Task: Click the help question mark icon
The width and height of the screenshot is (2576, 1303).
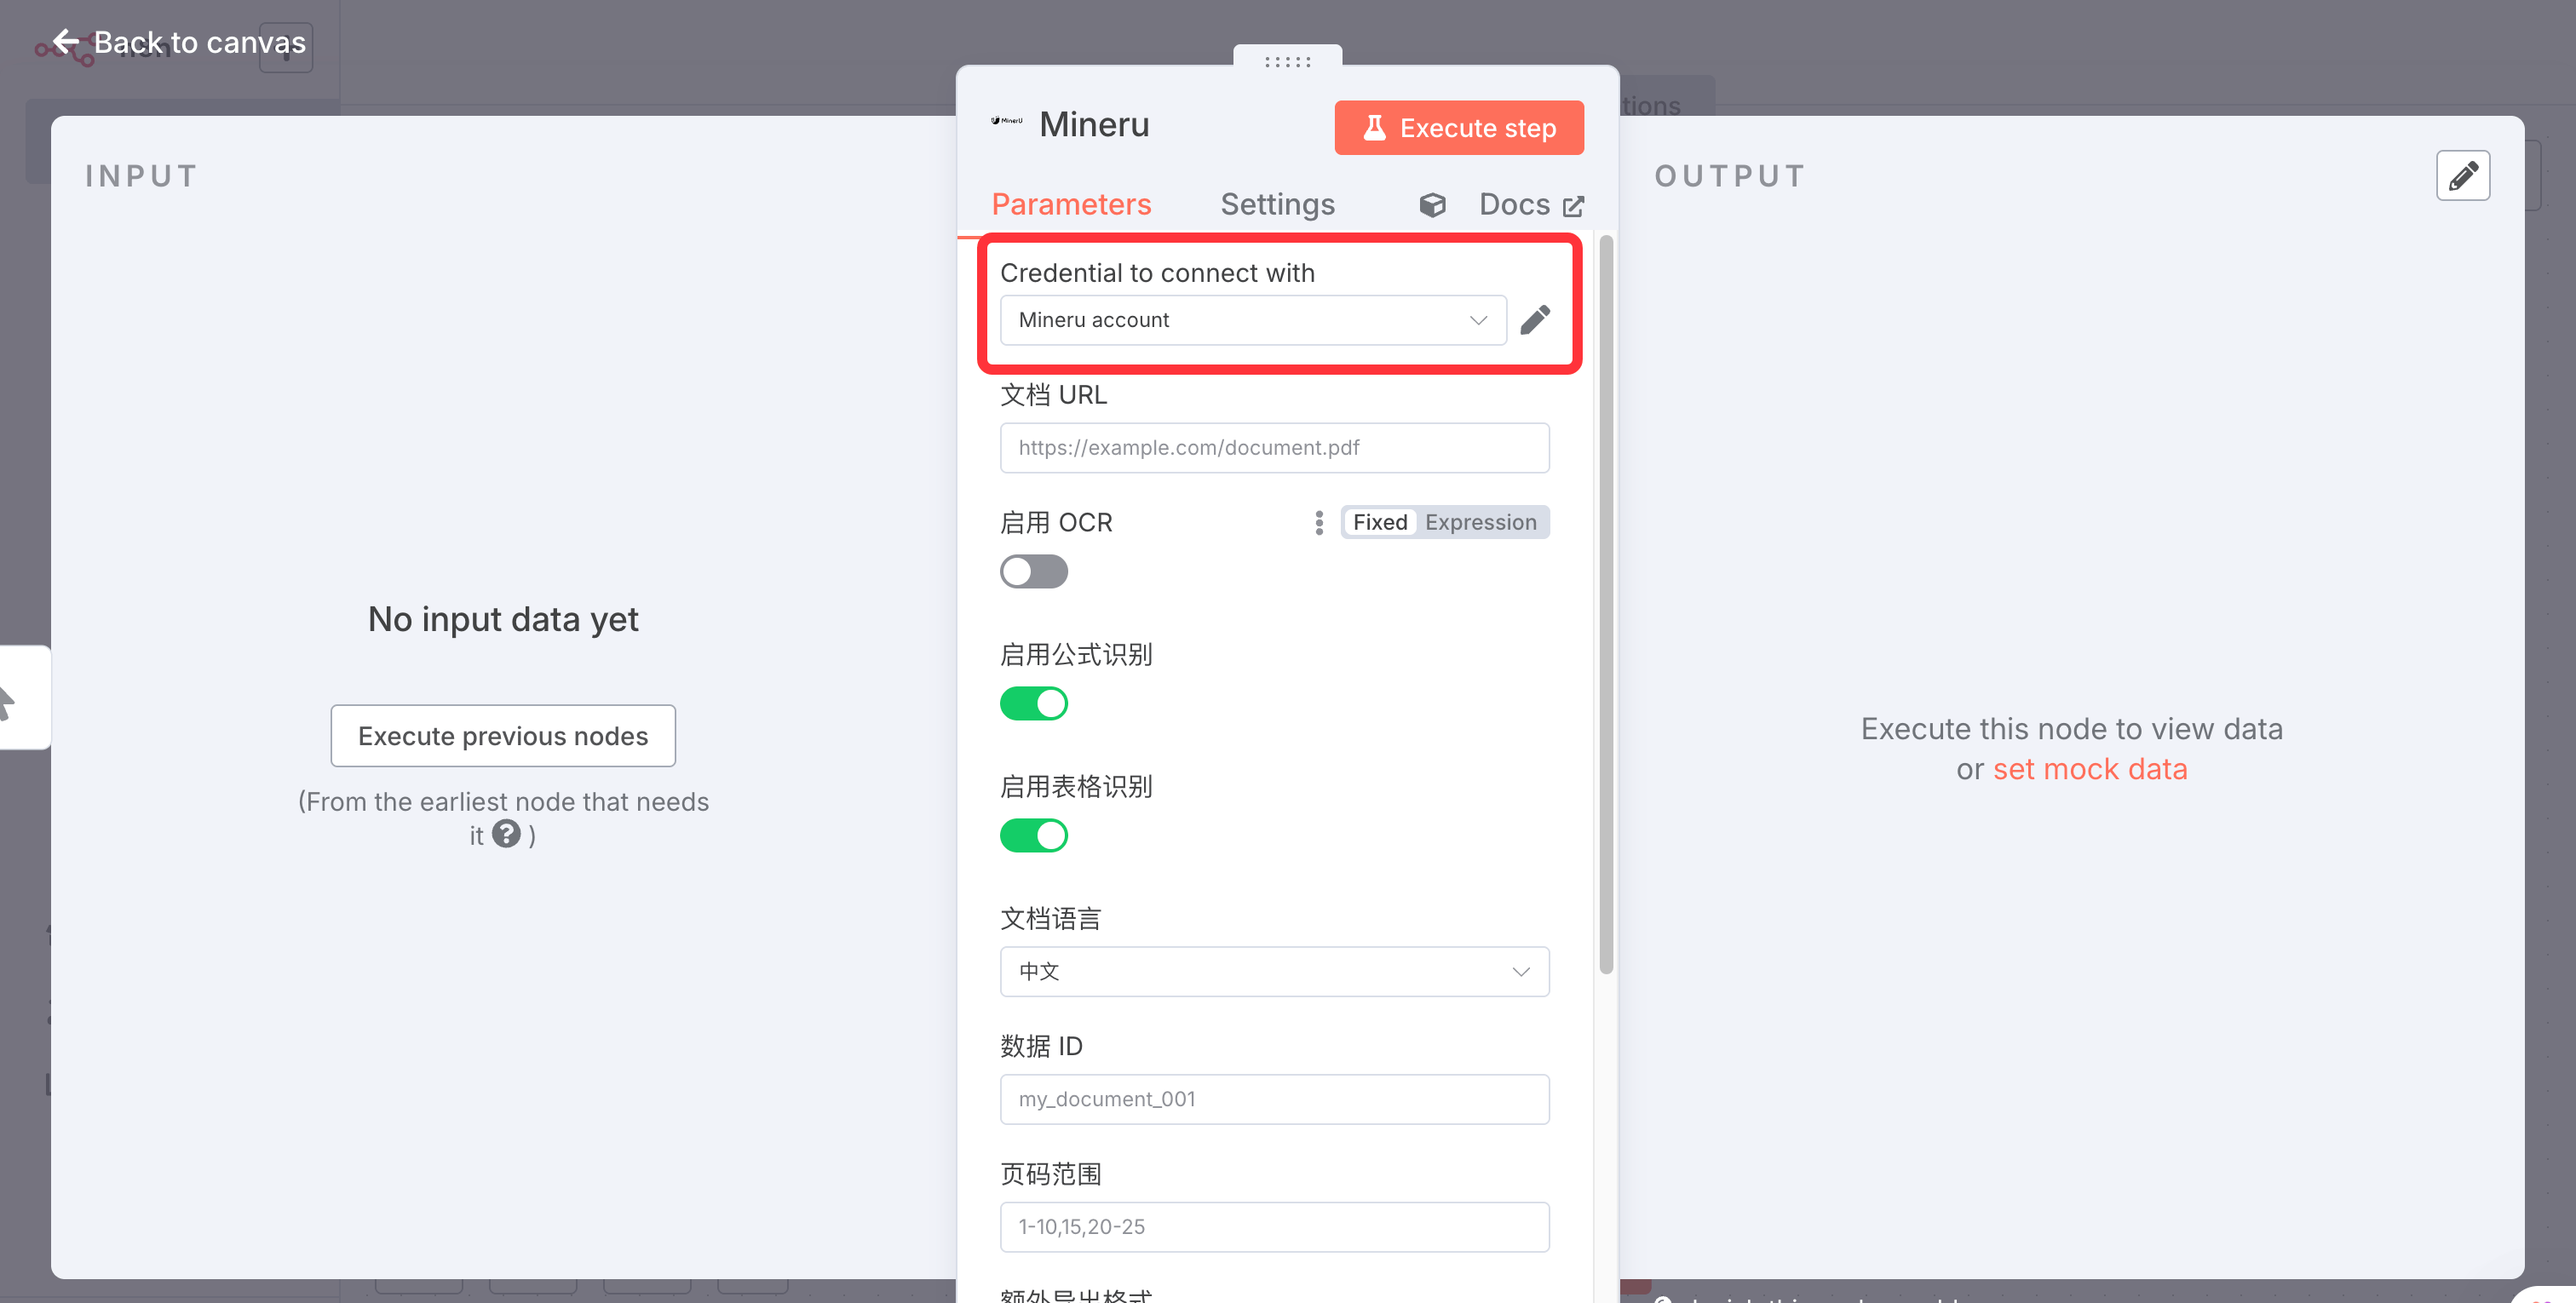Action: pos(506,833)
